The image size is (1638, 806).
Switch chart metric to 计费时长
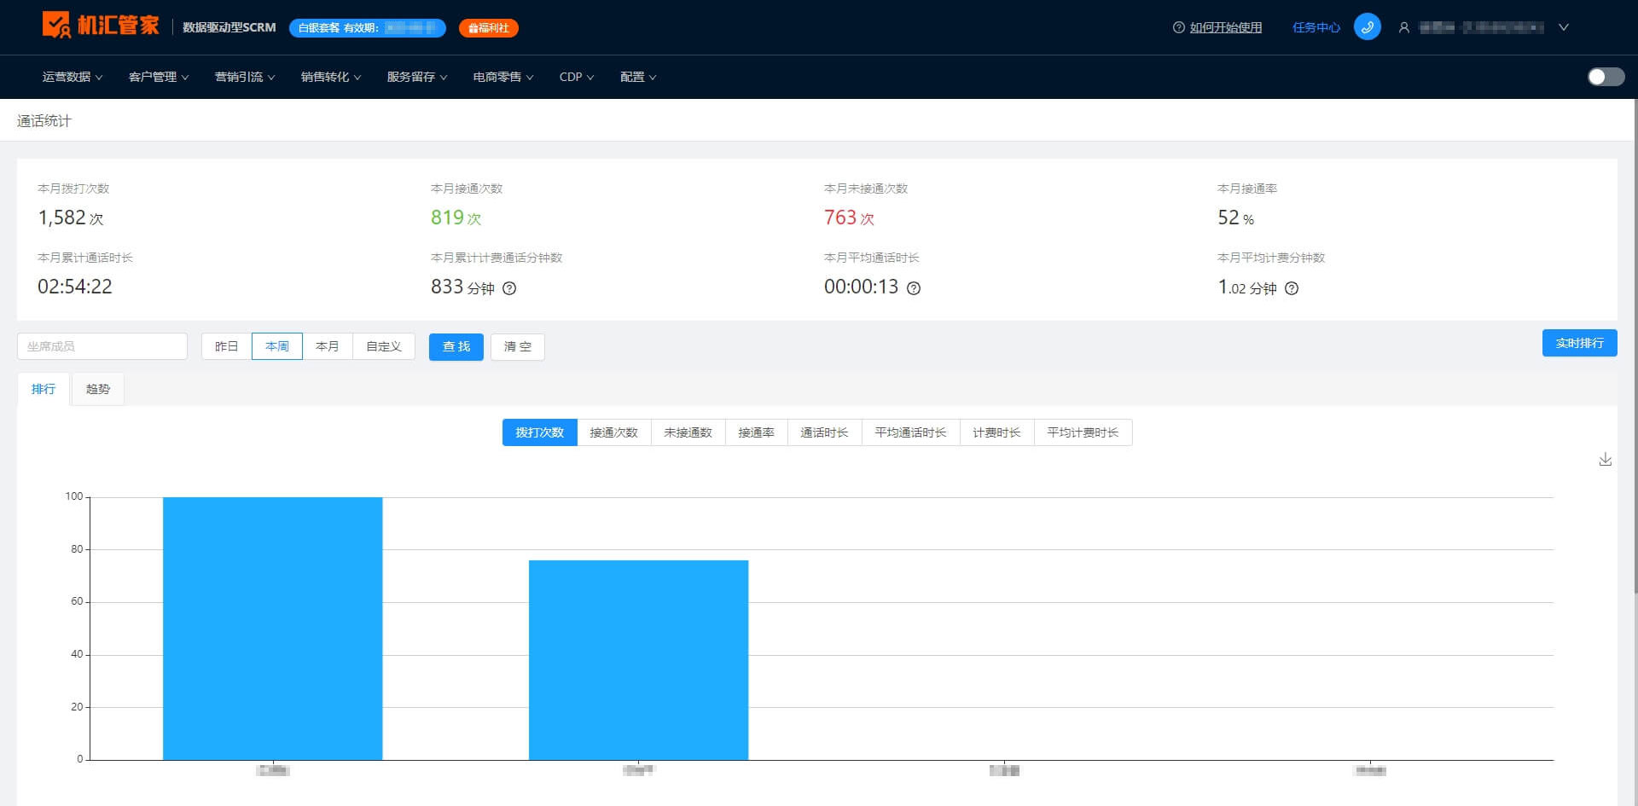[x=997, y=432]
